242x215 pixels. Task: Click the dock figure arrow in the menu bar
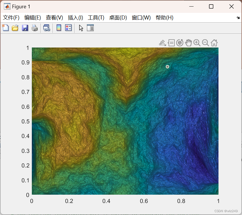coord(238,18)
